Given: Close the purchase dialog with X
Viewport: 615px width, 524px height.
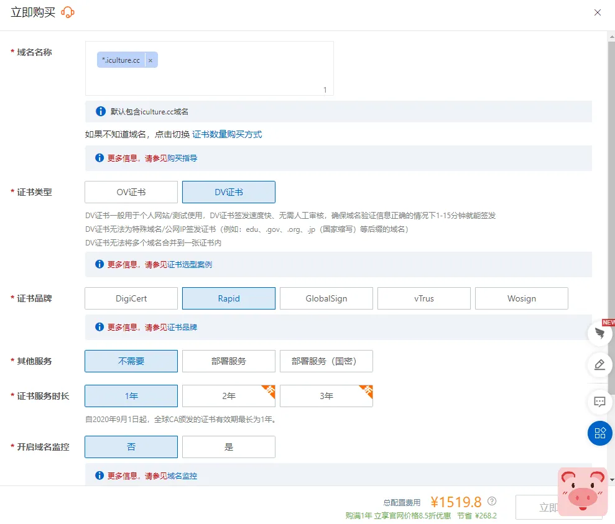Looking at the screenshot, I should click(598, 12).
